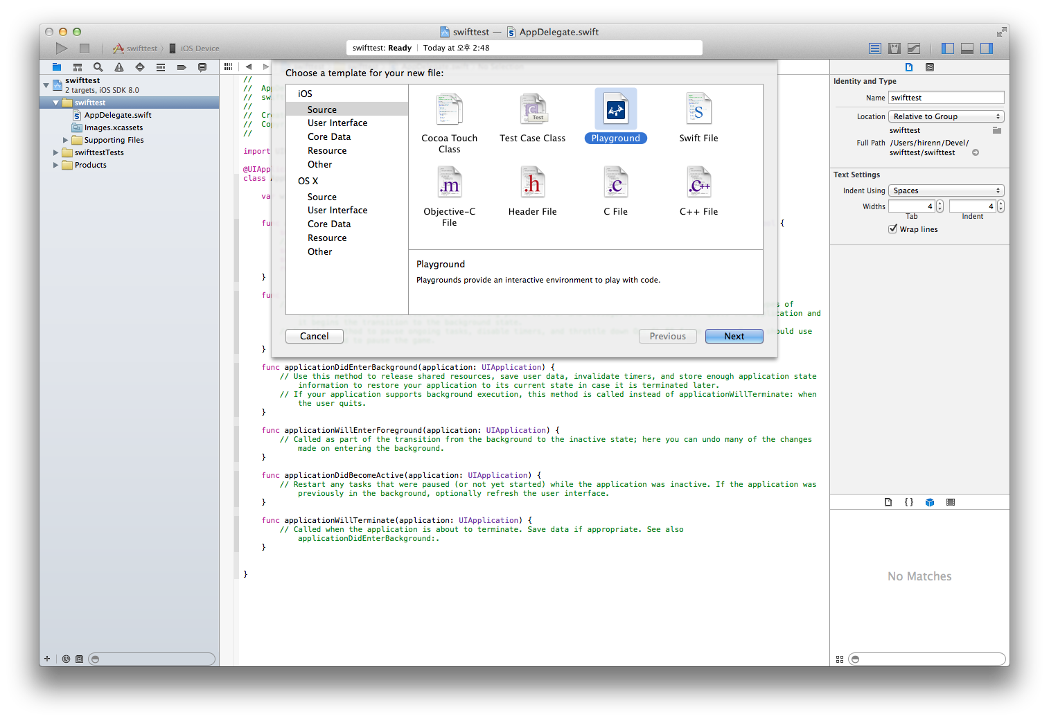This screenshot has width=1049, height=721.
Task: Open the related items editor menu
Action: click(x=228, y=66)
